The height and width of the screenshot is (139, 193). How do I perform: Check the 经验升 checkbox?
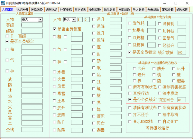pos(160,46)
